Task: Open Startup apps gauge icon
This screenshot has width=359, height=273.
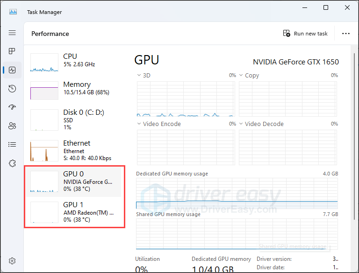Action: pos(12,107)
